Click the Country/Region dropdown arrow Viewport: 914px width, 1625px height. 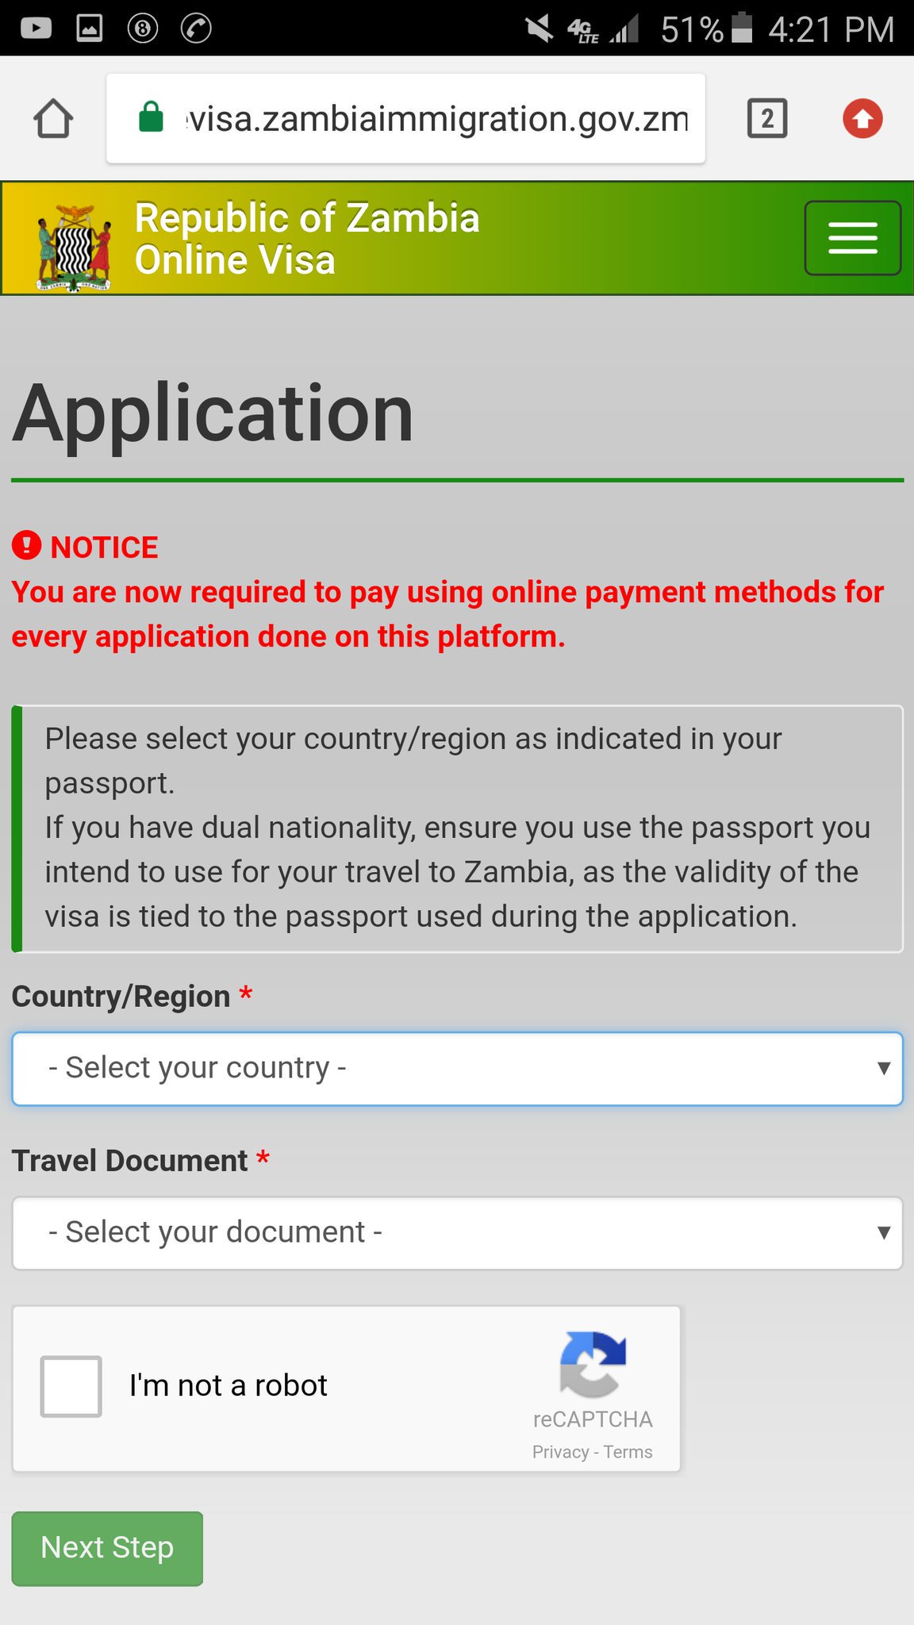coord(883,1068)
